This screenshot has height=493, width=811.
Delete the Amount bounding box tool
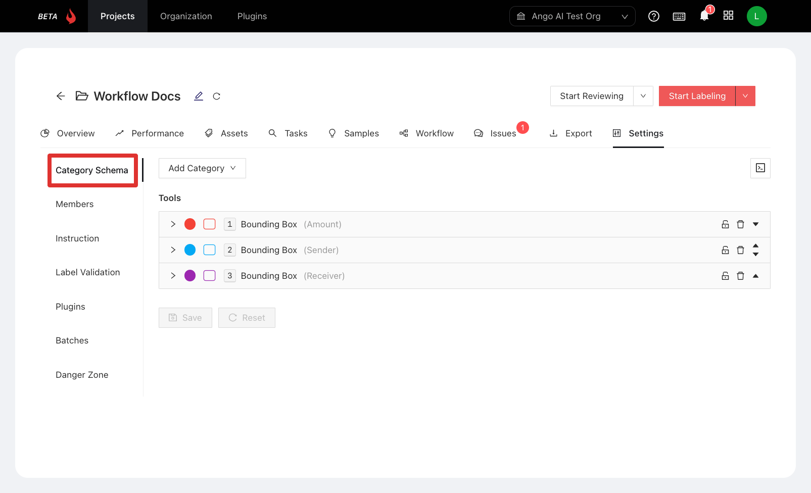point(740,224)
